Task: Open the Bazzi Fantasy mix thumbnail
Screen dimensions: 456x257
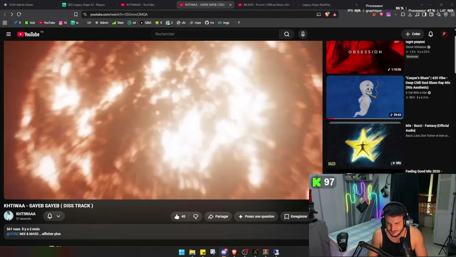Action: pos(365,145)
